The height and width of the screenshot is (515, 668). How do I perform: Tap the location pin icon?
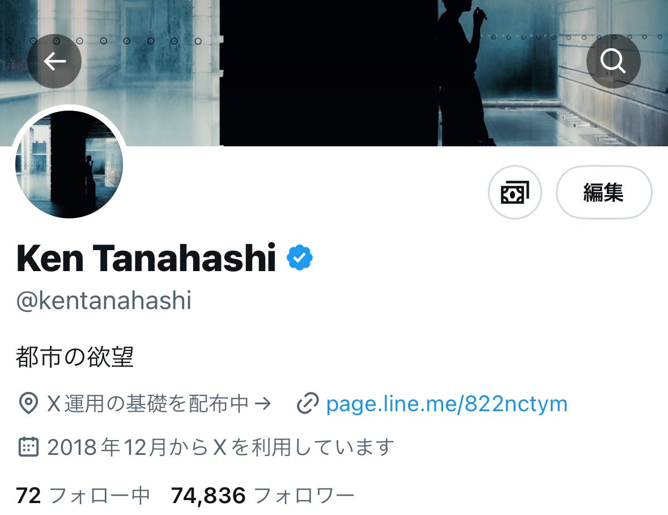coord(28,403)
